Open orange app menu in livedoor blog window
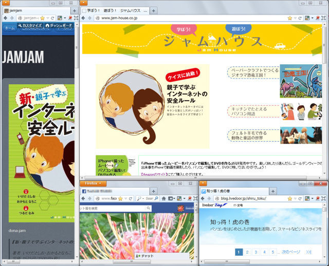Viewport: 329px width, 266px height. (203, 183)
